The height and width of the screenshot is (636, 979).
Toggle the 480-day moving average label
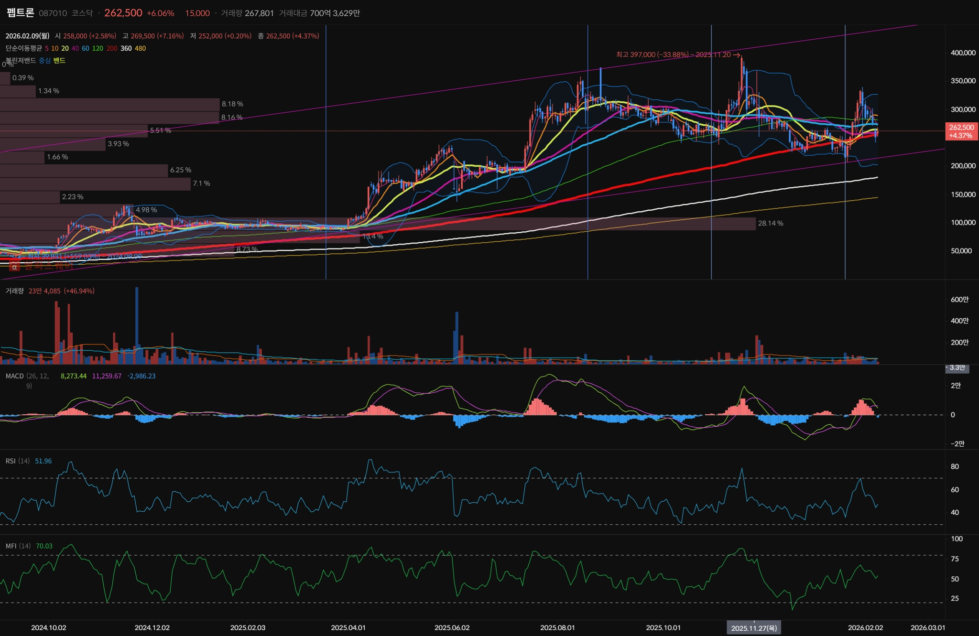pos(140,48)
